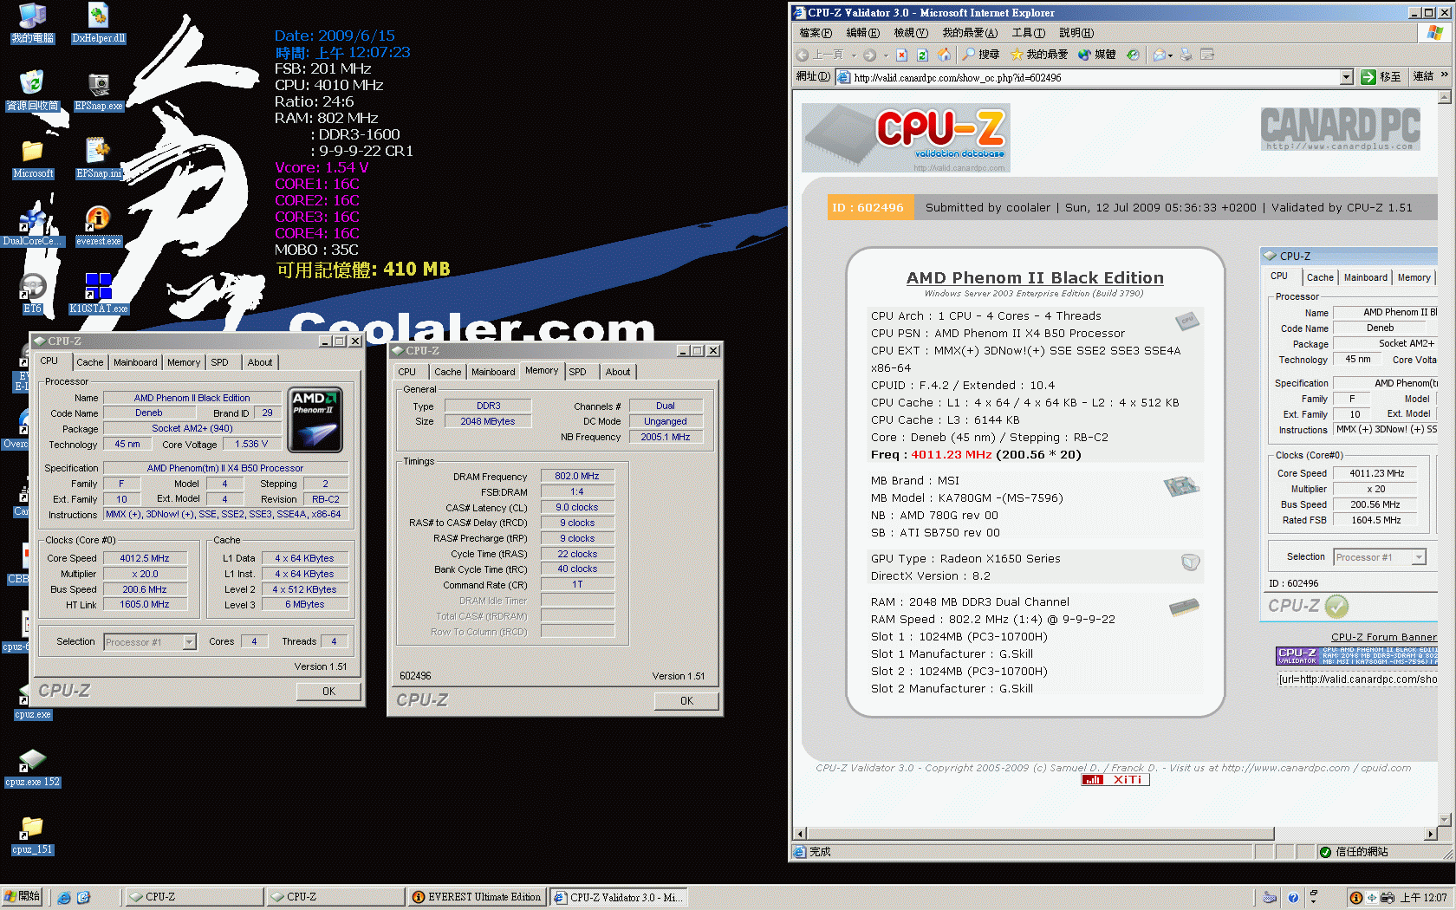Image resolution: width=1456 pixels, height=910 pixels.
Task: Expand the IE address bar dropdown
Action: tap(1346, 77)
